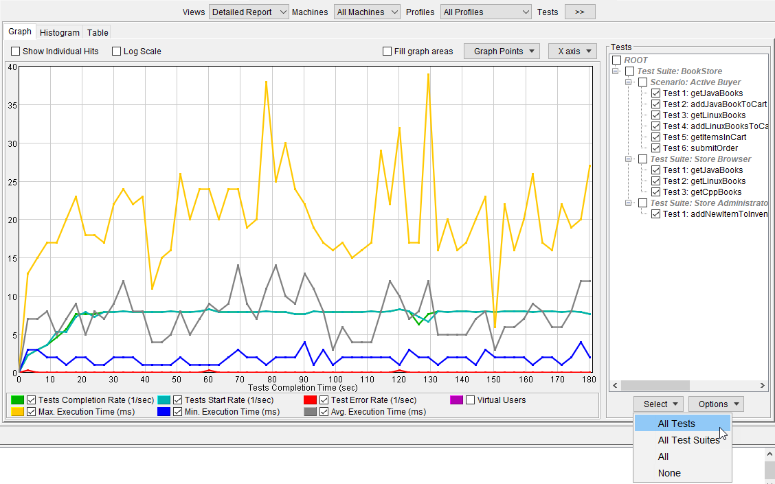Click the purple Virtual Users color swatch
Screen dimensions: 775x484
point(456,400)
